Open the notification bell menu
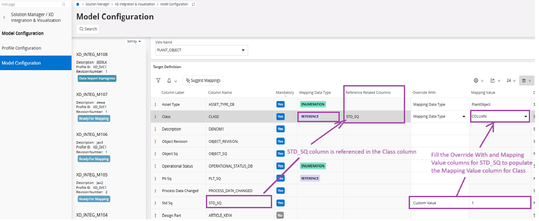539x221 pixels. [x=170, y=81]
